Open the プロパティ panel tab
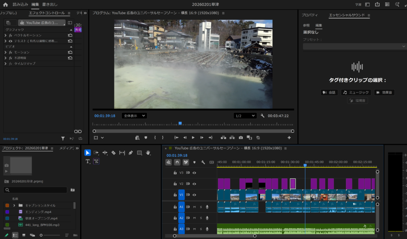 click(x=310, y=15)
